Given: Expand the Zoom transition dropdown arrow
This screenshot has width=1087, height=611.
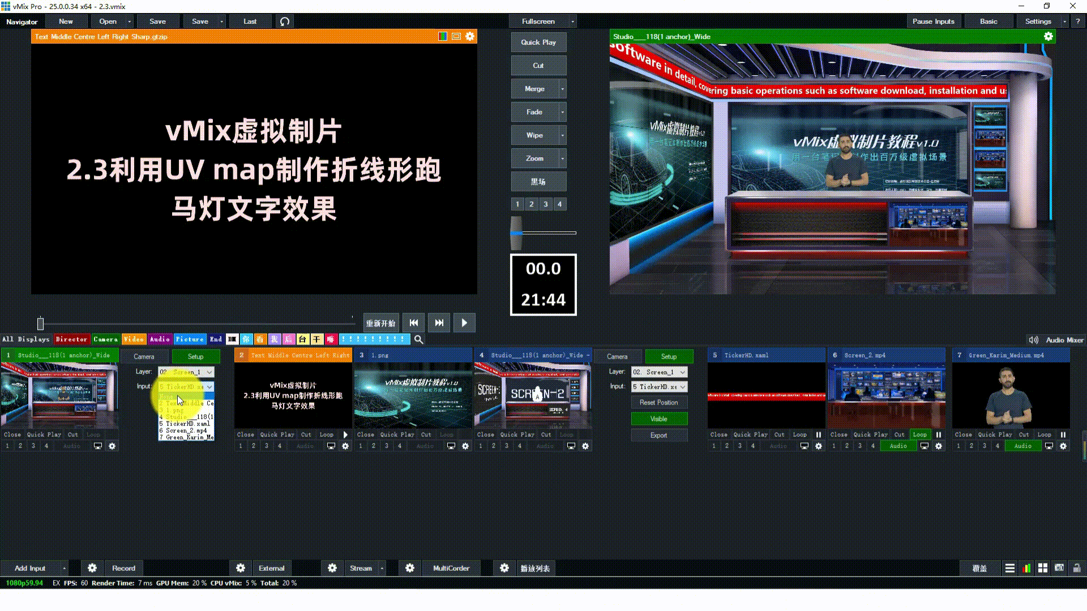Looking at the screenshot, I should (x=562, y=158).
